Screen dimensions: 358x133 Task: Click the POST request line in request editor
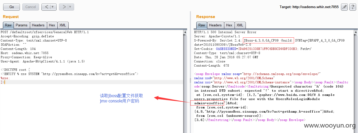click(45, 32)
